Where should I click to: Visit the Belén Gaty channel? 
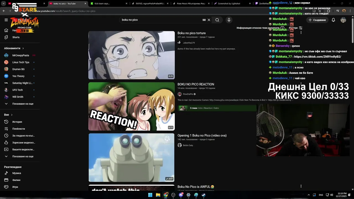coord(188,145)
